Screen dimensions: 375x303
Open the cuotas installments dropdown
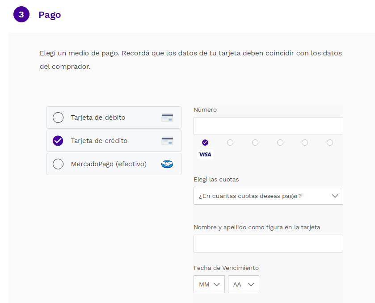point(268,196)
